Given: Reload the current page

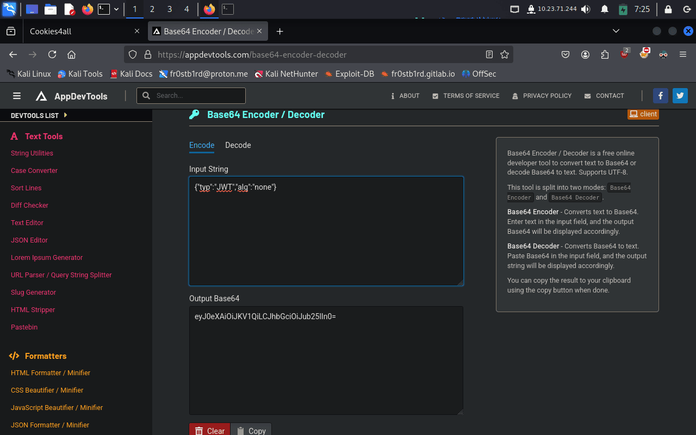Looking at the screenshot, I should [x=52, y=54].
